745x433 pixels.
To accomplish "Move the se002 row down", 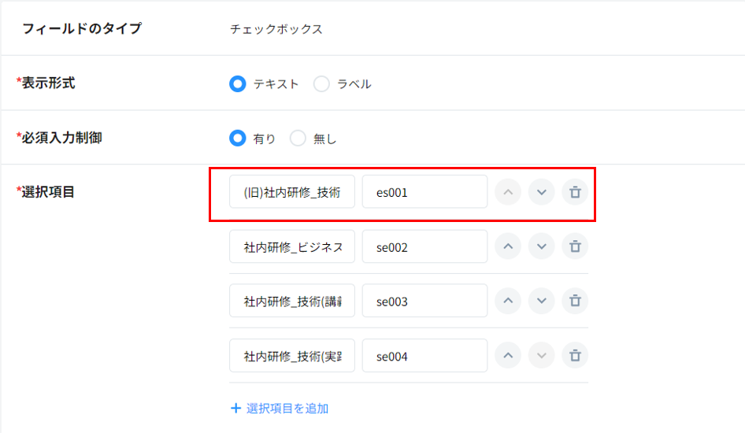I will [x=541, y=246].
